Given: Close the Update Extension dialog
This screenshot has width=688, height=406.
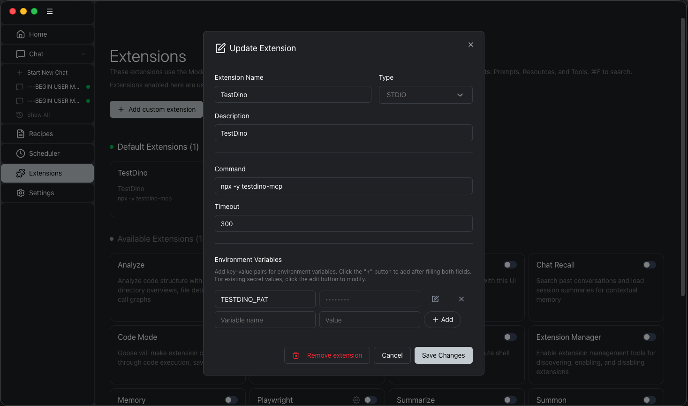Looking at the screenshot, I should pos(470,45).
